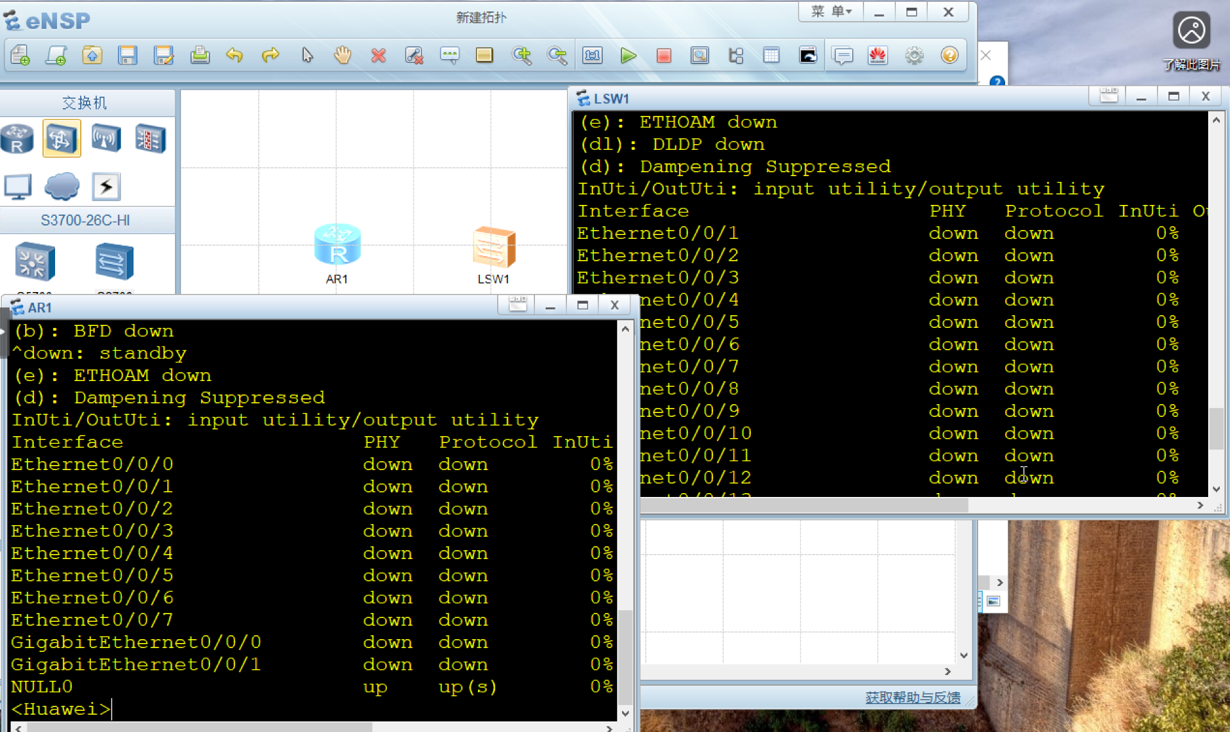The image size is (1230, 732).
Task: Choose the connection cable lightning icon
Action: [106, 187]
